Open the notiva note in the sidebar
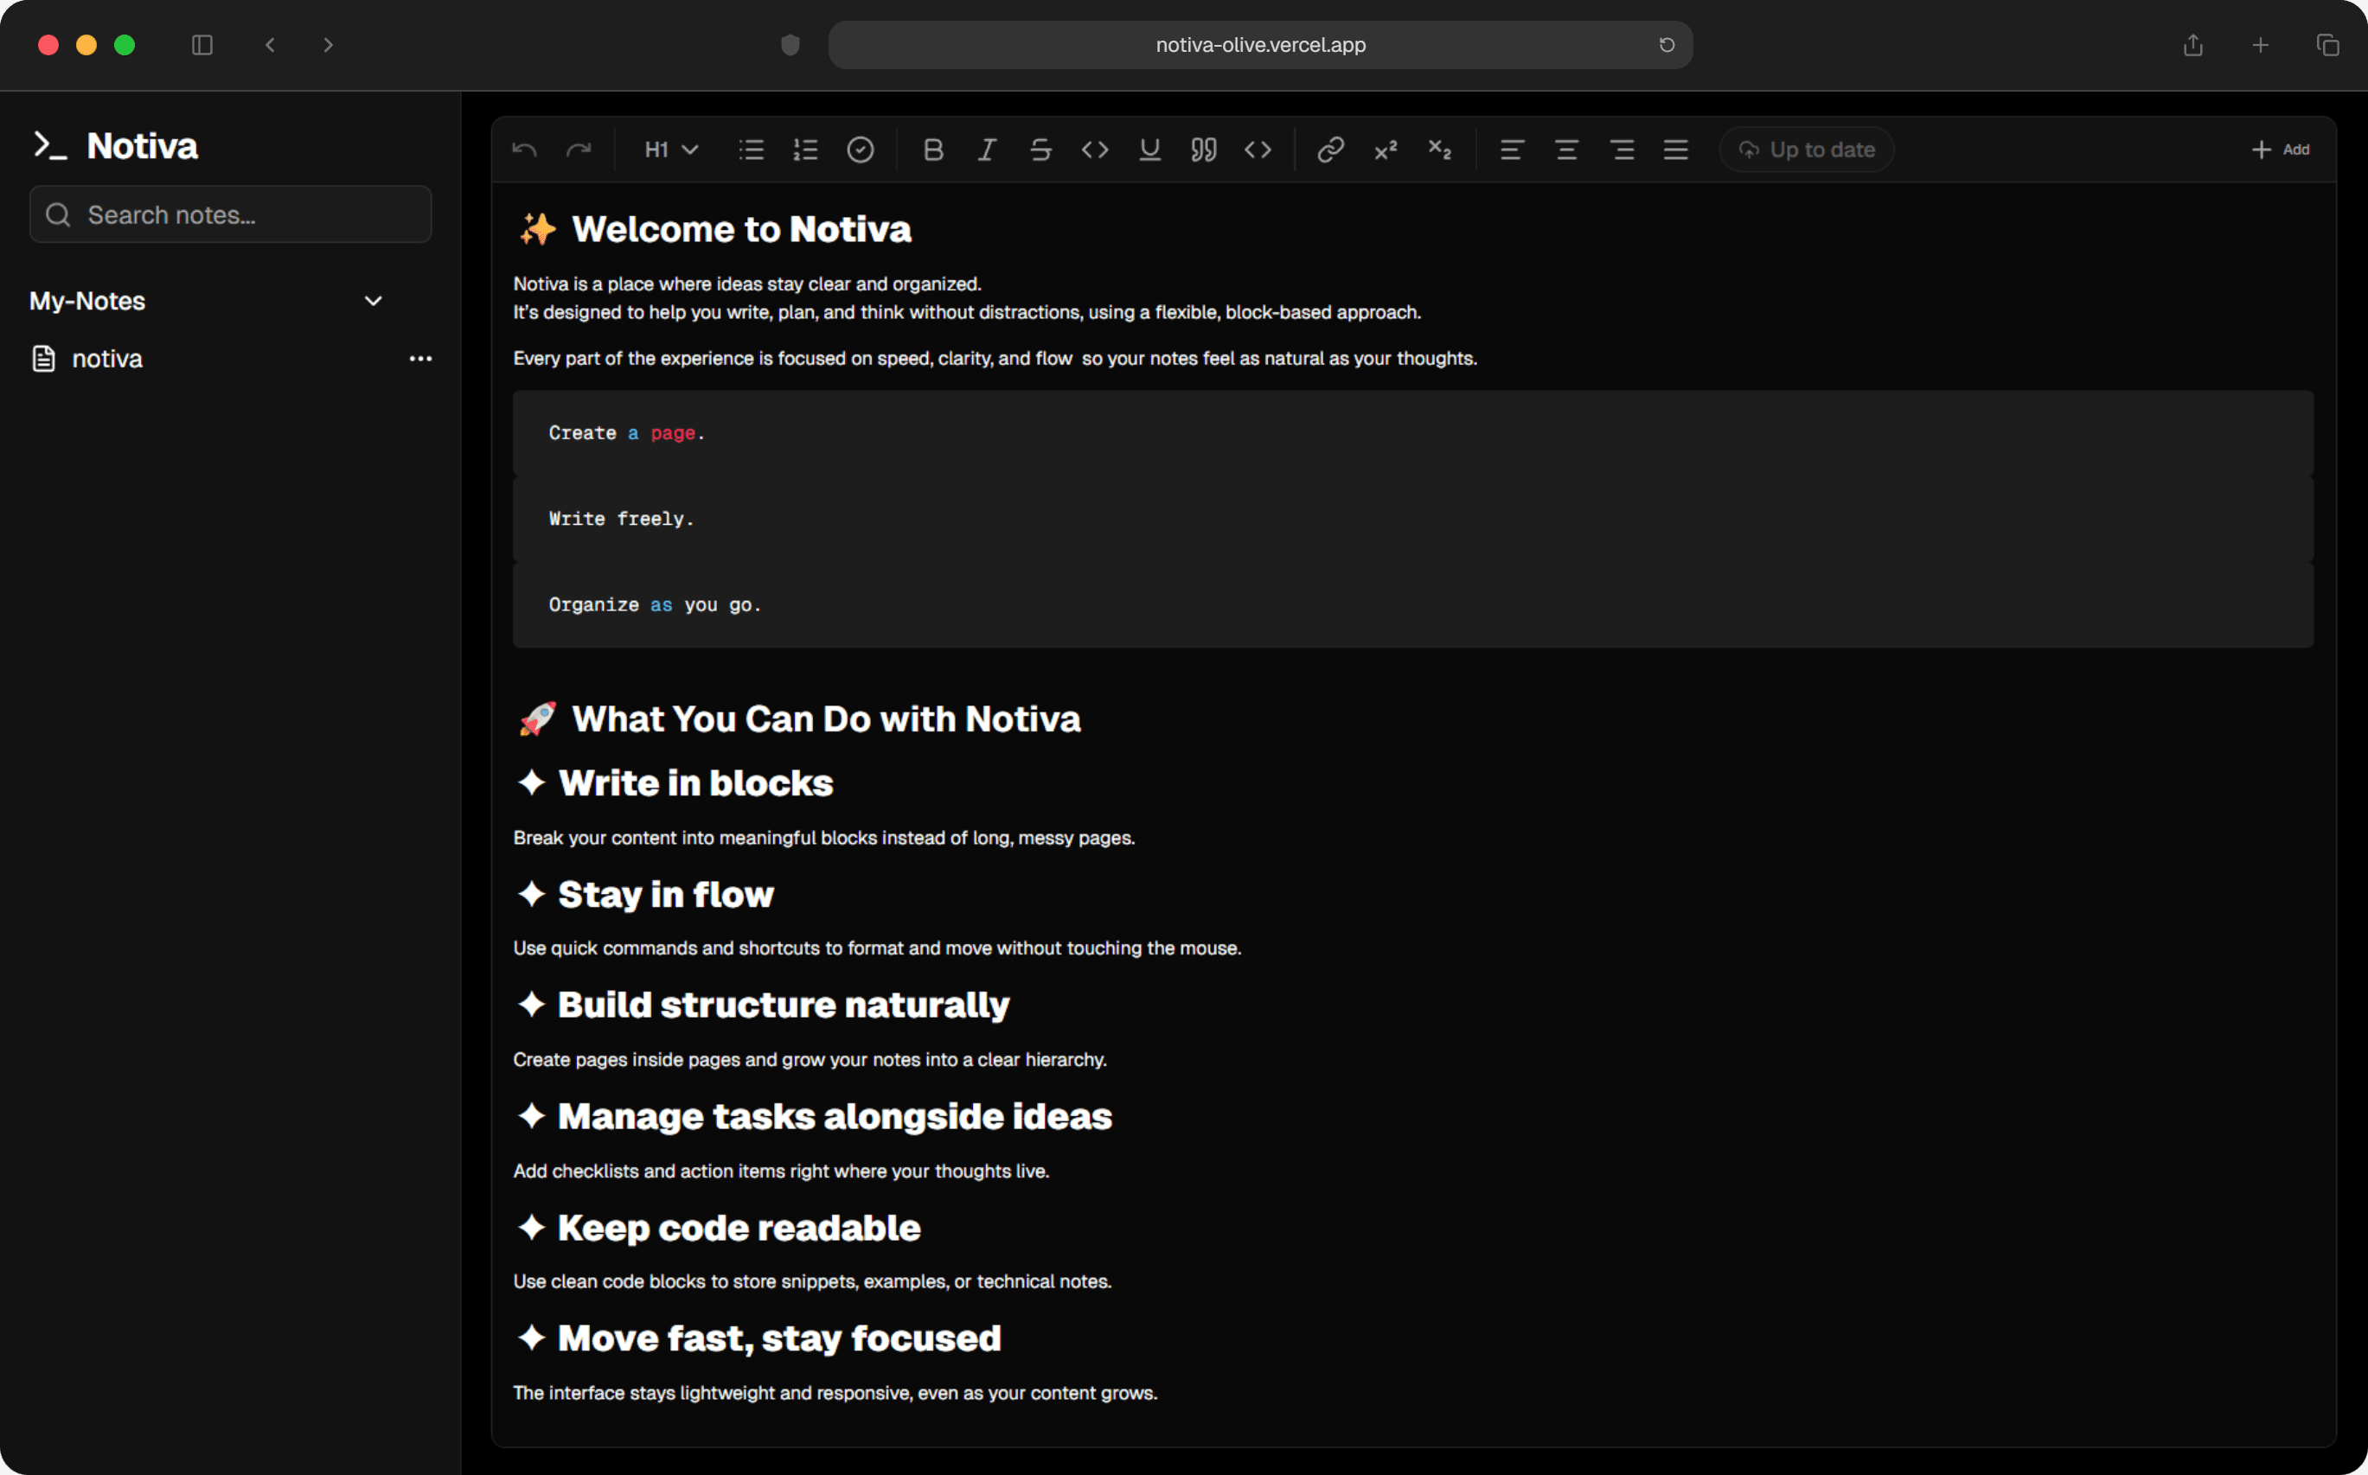Screen dimensions: 2368x1475 (107, 359)
